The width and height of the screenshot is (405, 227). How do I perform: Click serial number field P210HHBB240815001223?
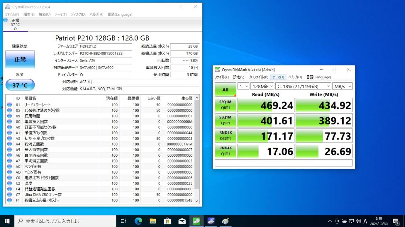click(x=105, y=53)
